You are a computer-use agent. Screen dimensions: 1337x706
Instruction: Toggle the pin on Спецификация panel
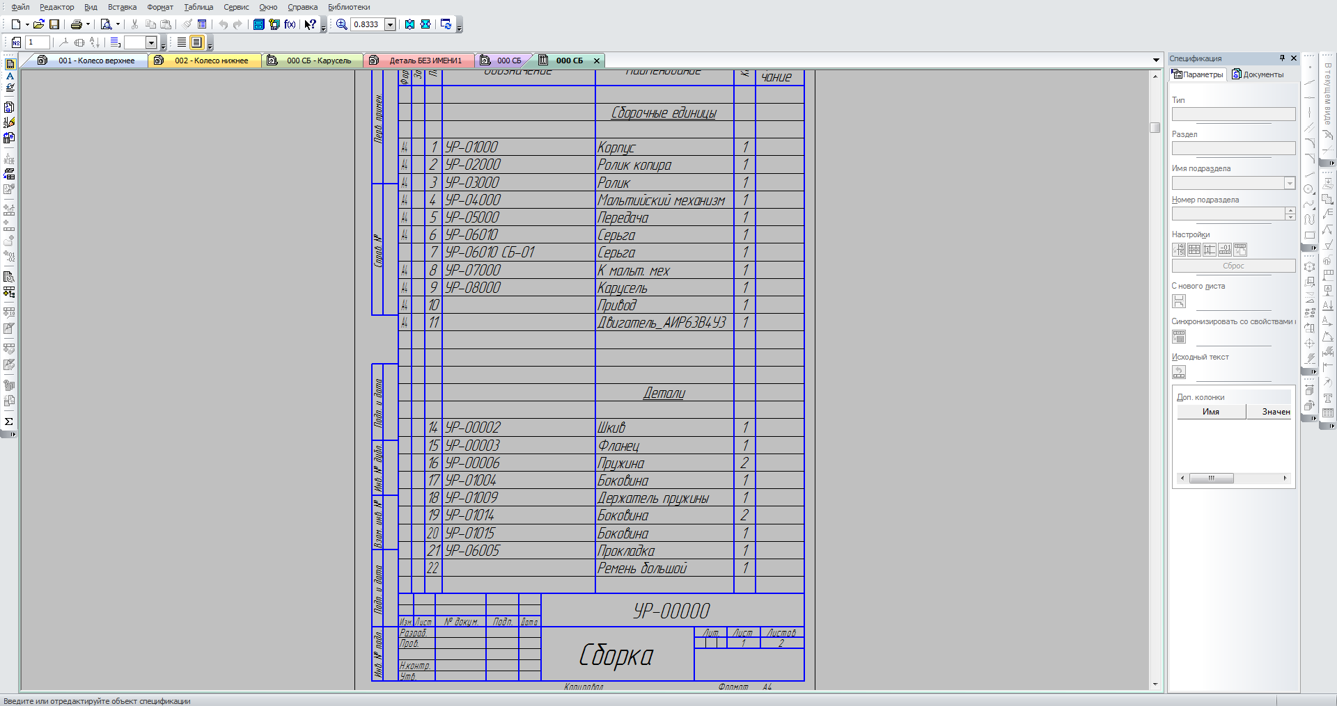(x=1282, y=58)
